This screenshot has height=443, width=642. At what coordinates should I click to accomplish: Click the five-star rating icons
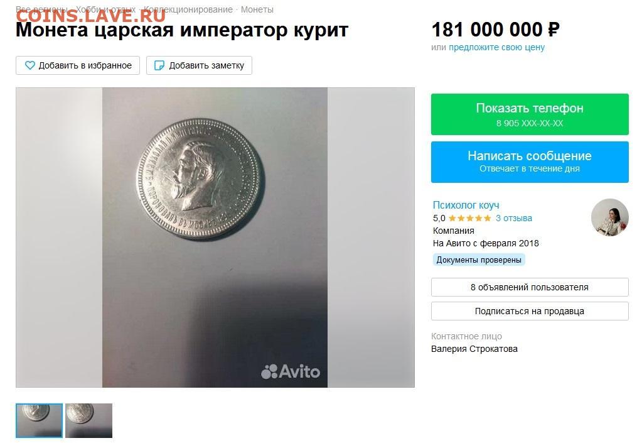click(469, 218)
